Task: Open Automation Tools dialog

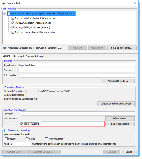Action: tap(118, 81)
